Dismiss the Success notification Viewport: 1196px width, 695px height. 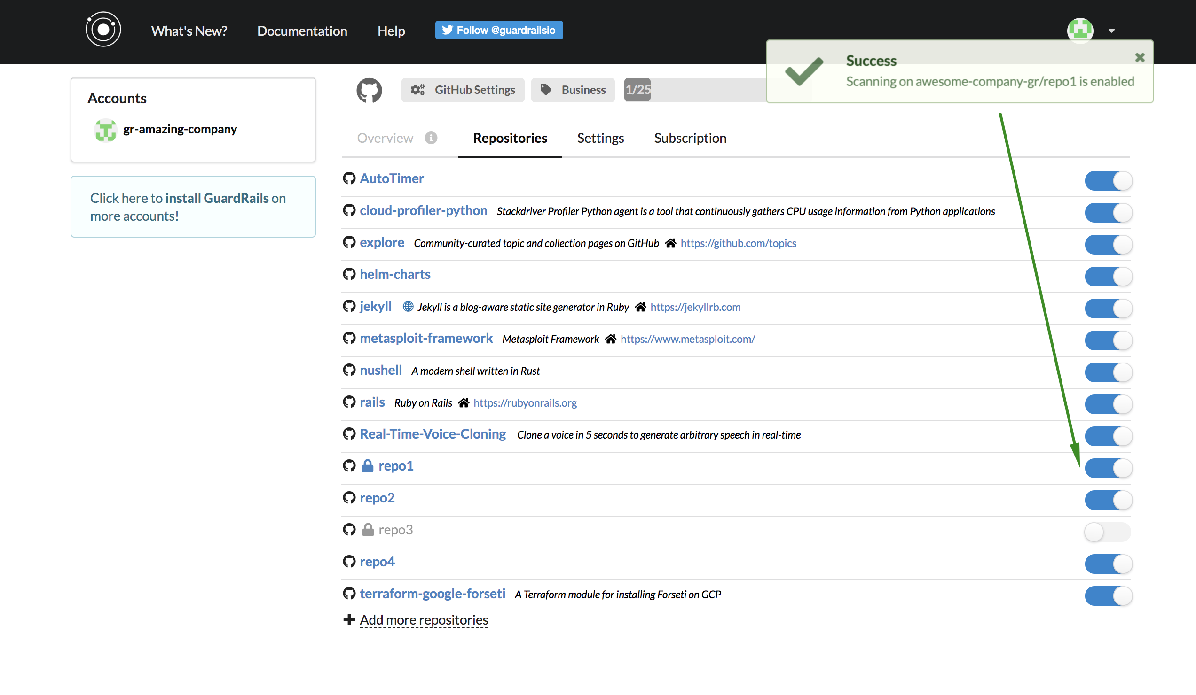1140,58
